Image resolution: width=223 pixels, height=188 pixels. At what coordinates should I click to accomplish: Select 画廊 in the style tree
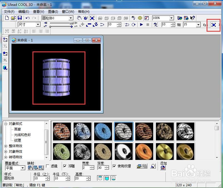tap(18, 129)
